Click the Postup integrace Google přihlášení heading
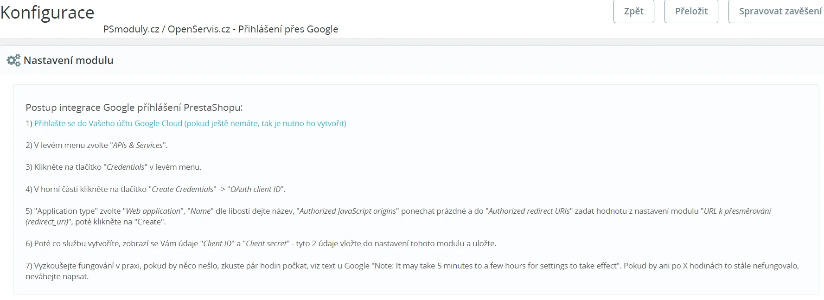This screenshot has width=824, height=300. click(x=134, y=108)
